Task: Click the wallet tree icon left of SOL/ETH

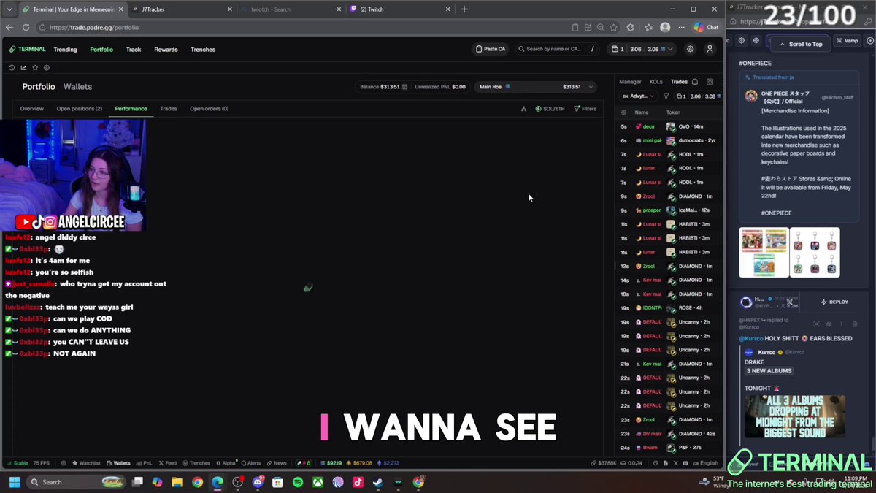Action: [x=523, y=109]
